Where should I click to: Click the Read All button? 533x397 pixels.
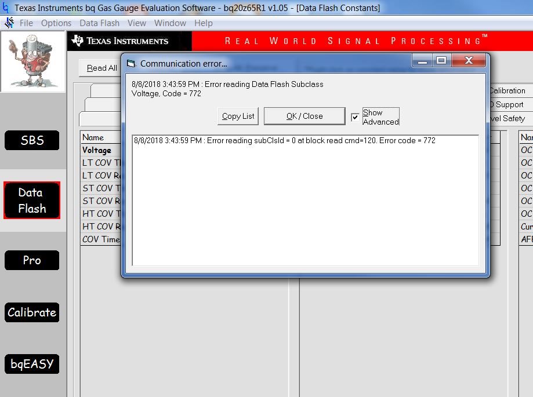100,68
